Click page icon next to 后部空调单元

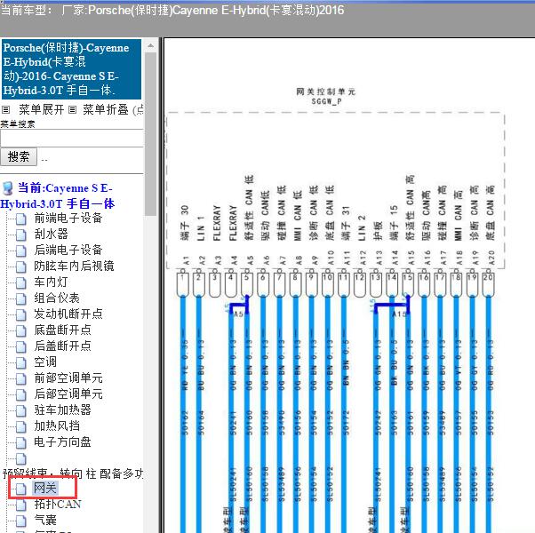click(x=20, y=394)
